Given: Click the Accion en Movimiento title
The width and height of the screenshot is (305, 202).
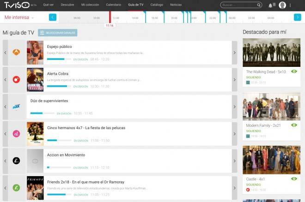Looking at the screenshot, I should coord(66,155).
